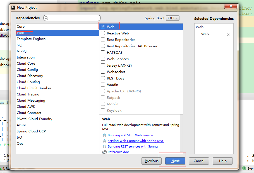Select the Cloud Circuit Breaker category
Viewport: 254px width, 173px height.
57,88
